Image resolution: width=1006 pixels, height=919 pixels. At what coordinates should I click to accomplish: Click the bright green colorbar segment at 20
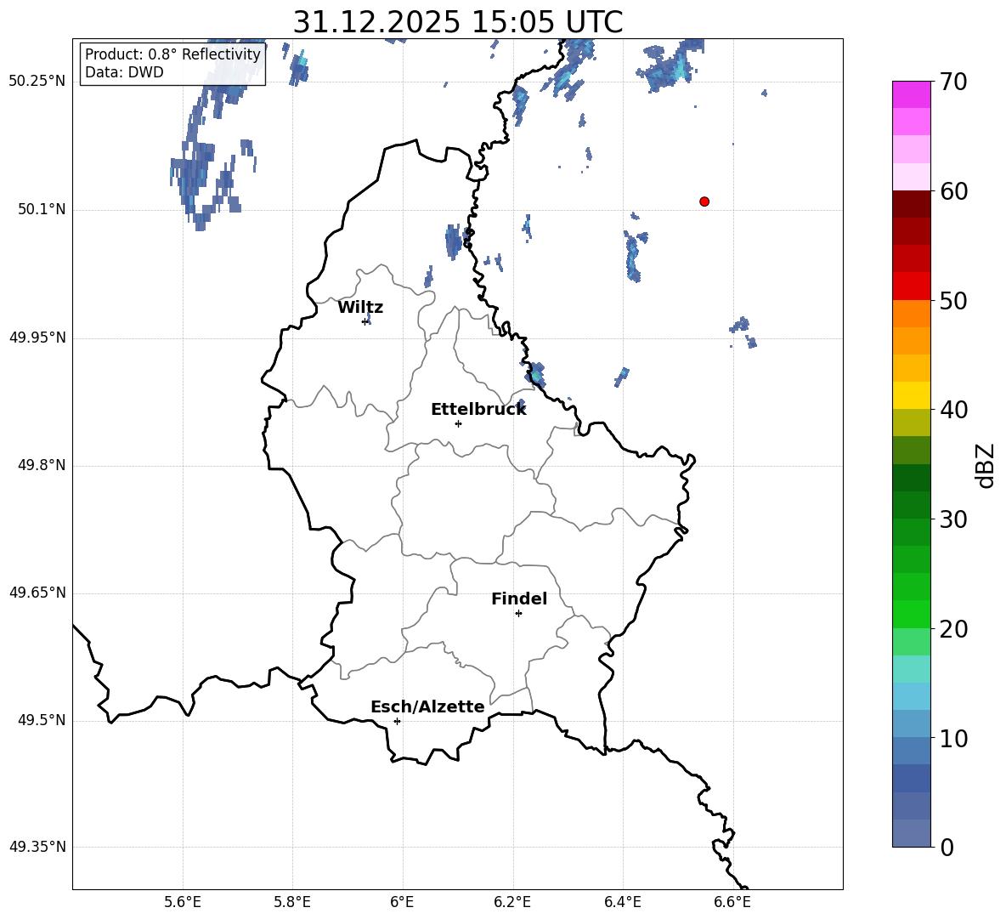912,614
